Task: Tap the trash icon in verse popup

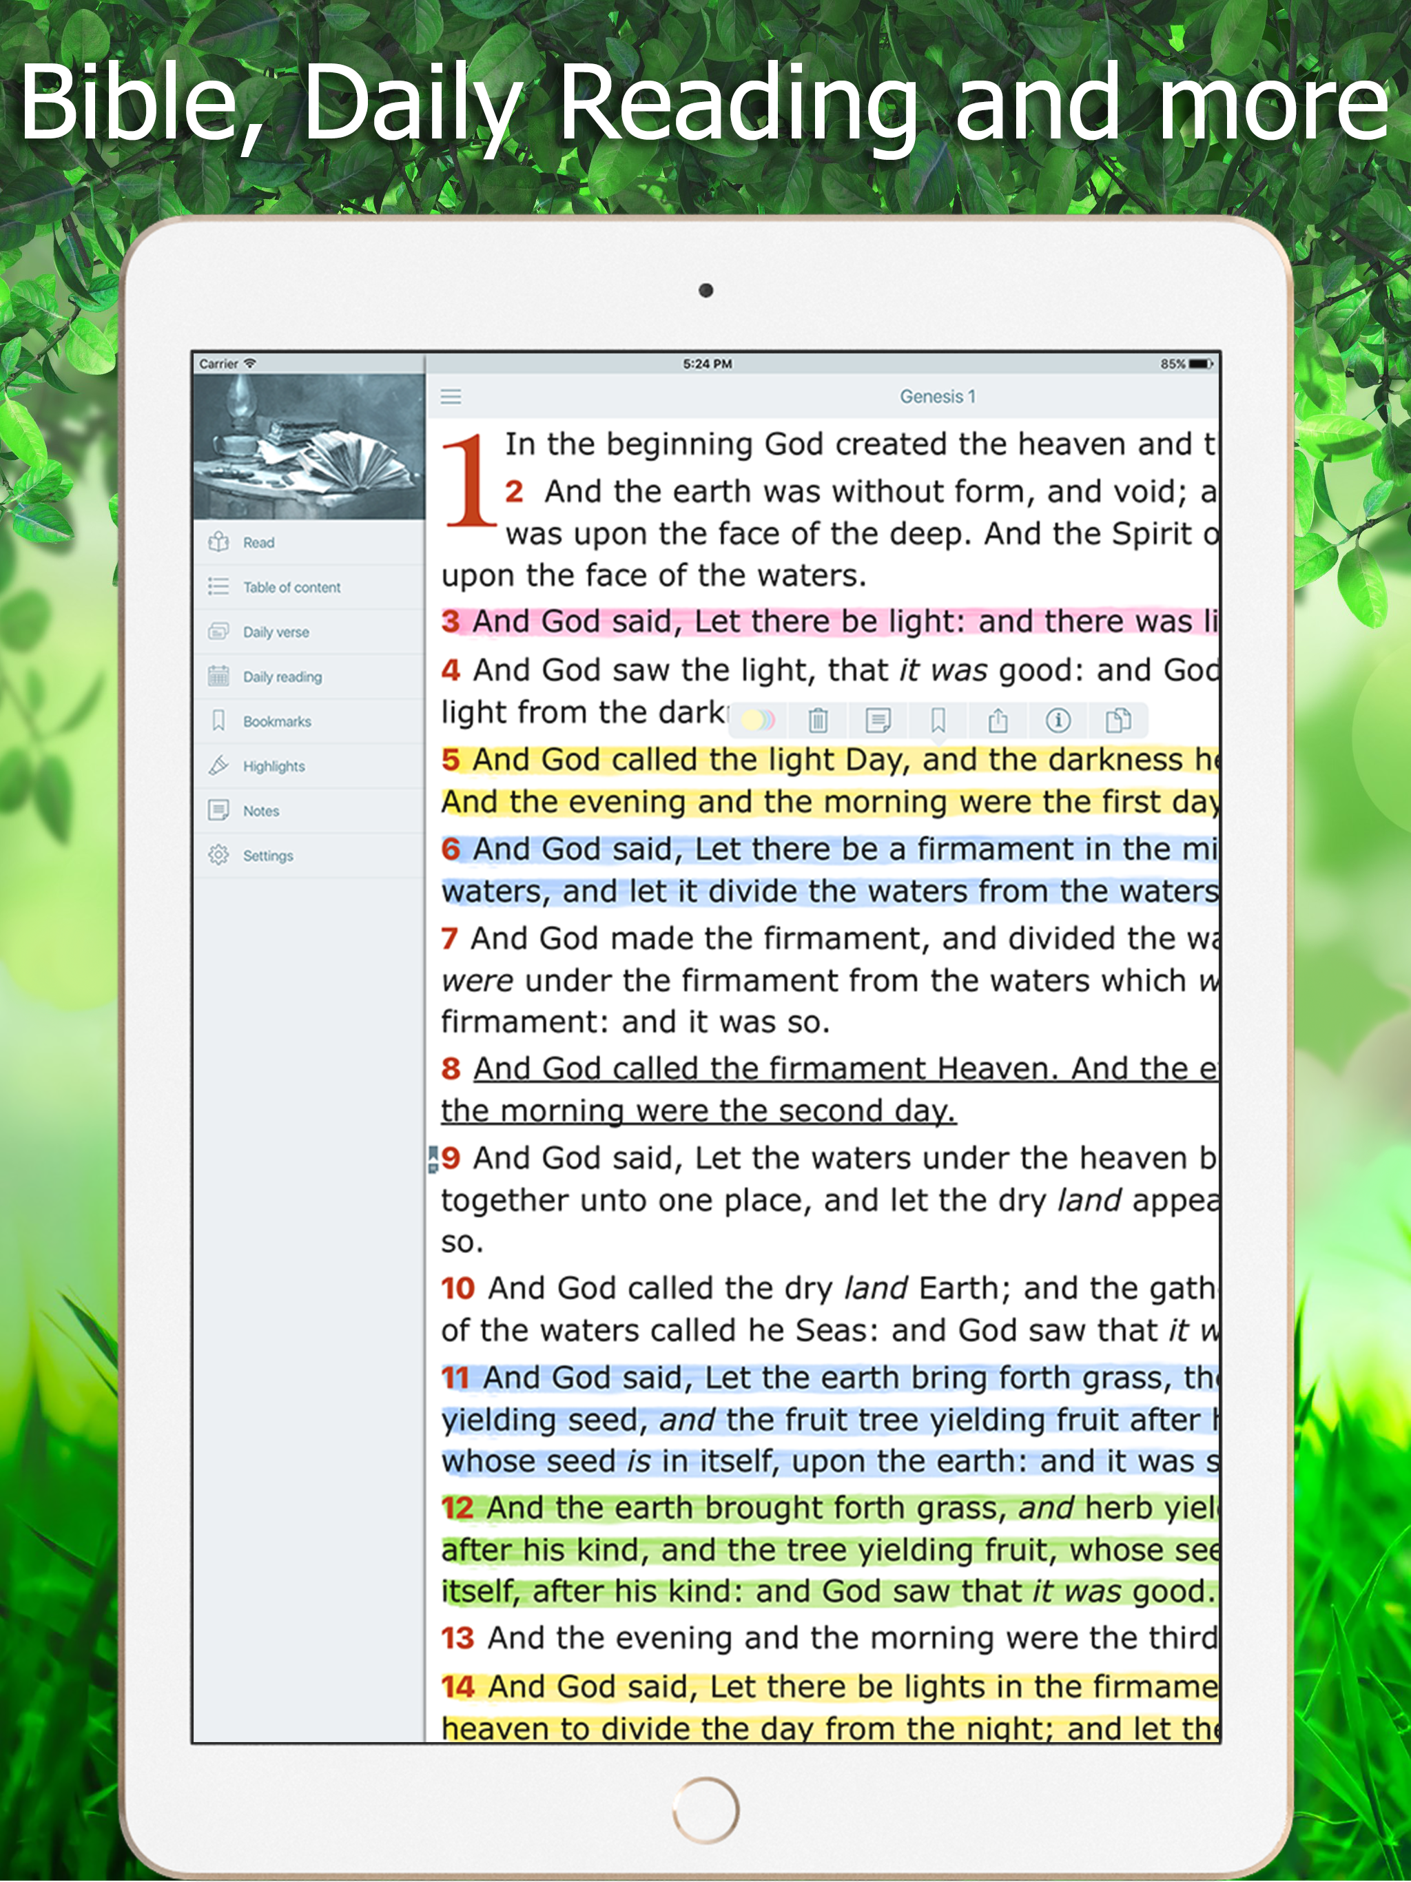Action: 818,721
